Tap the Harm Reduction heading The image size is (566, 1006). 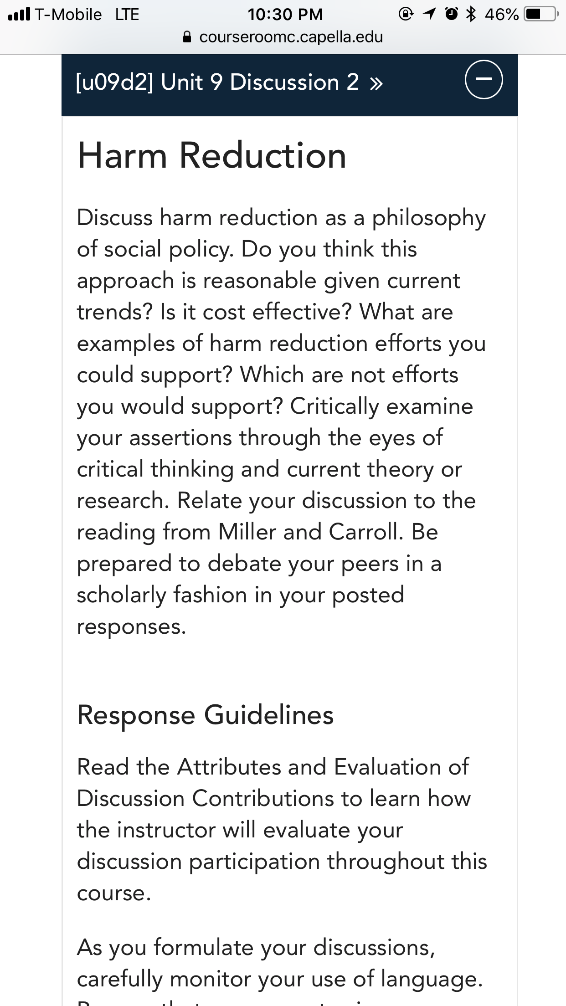(x=212, y=156)
